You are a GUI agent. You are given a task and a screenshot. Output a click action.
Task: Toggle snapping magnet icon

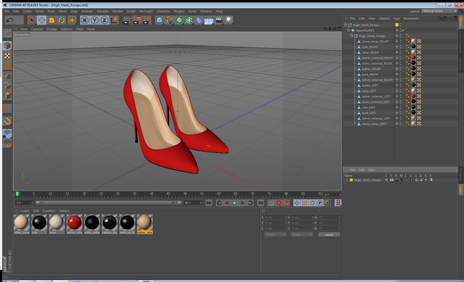click(7, 121)
